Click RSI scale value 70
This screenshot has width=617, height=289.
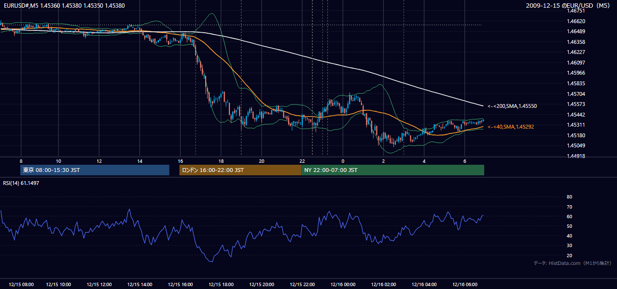570,207
